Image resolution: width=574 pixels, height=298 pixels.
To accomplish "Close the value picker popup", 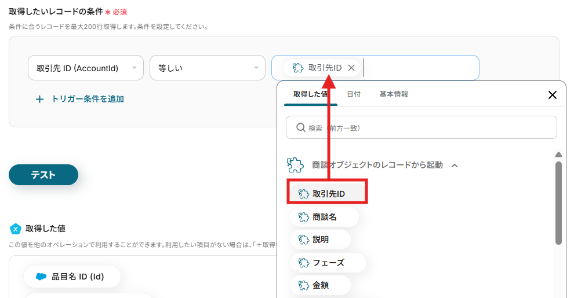I will point(553,95).
